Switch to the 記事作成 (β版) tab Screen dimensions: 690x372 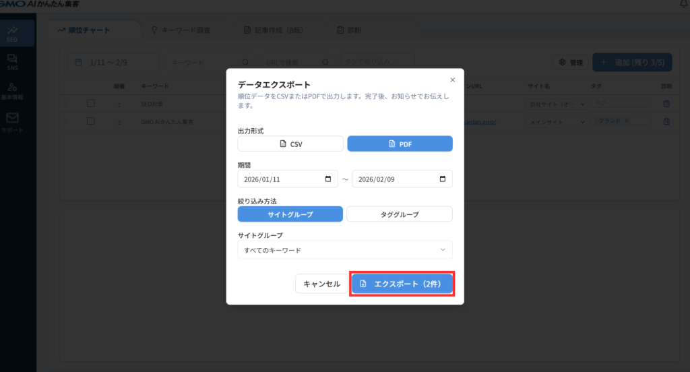[x=278, y=30]
